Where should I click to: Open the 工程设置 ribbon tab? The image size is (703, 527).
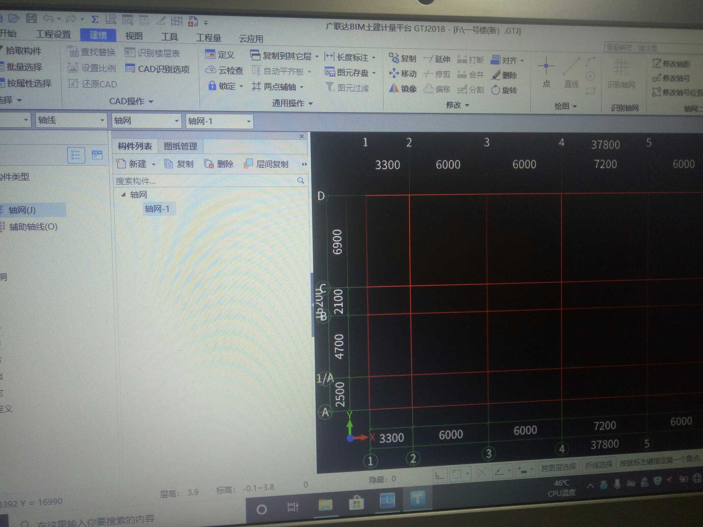tap(53, 34)
